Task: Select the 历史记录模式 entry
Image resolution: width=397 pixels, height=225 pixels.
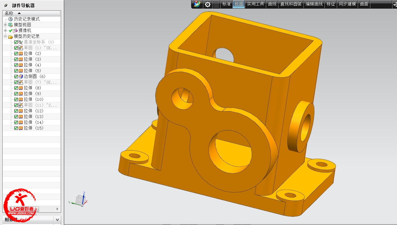Action: pyautogui.click(x=27, y=19)
